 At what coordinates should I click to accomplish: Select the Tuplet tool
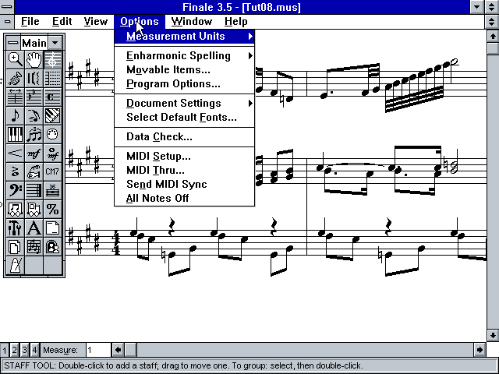[34, 135]
